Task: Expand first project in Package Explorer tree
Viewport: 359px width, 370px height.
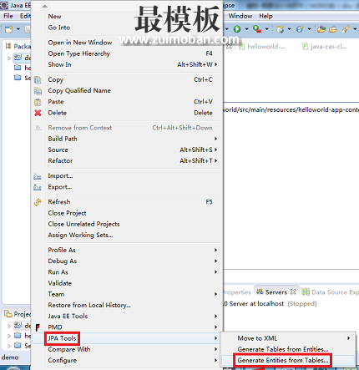Action: 9,58
